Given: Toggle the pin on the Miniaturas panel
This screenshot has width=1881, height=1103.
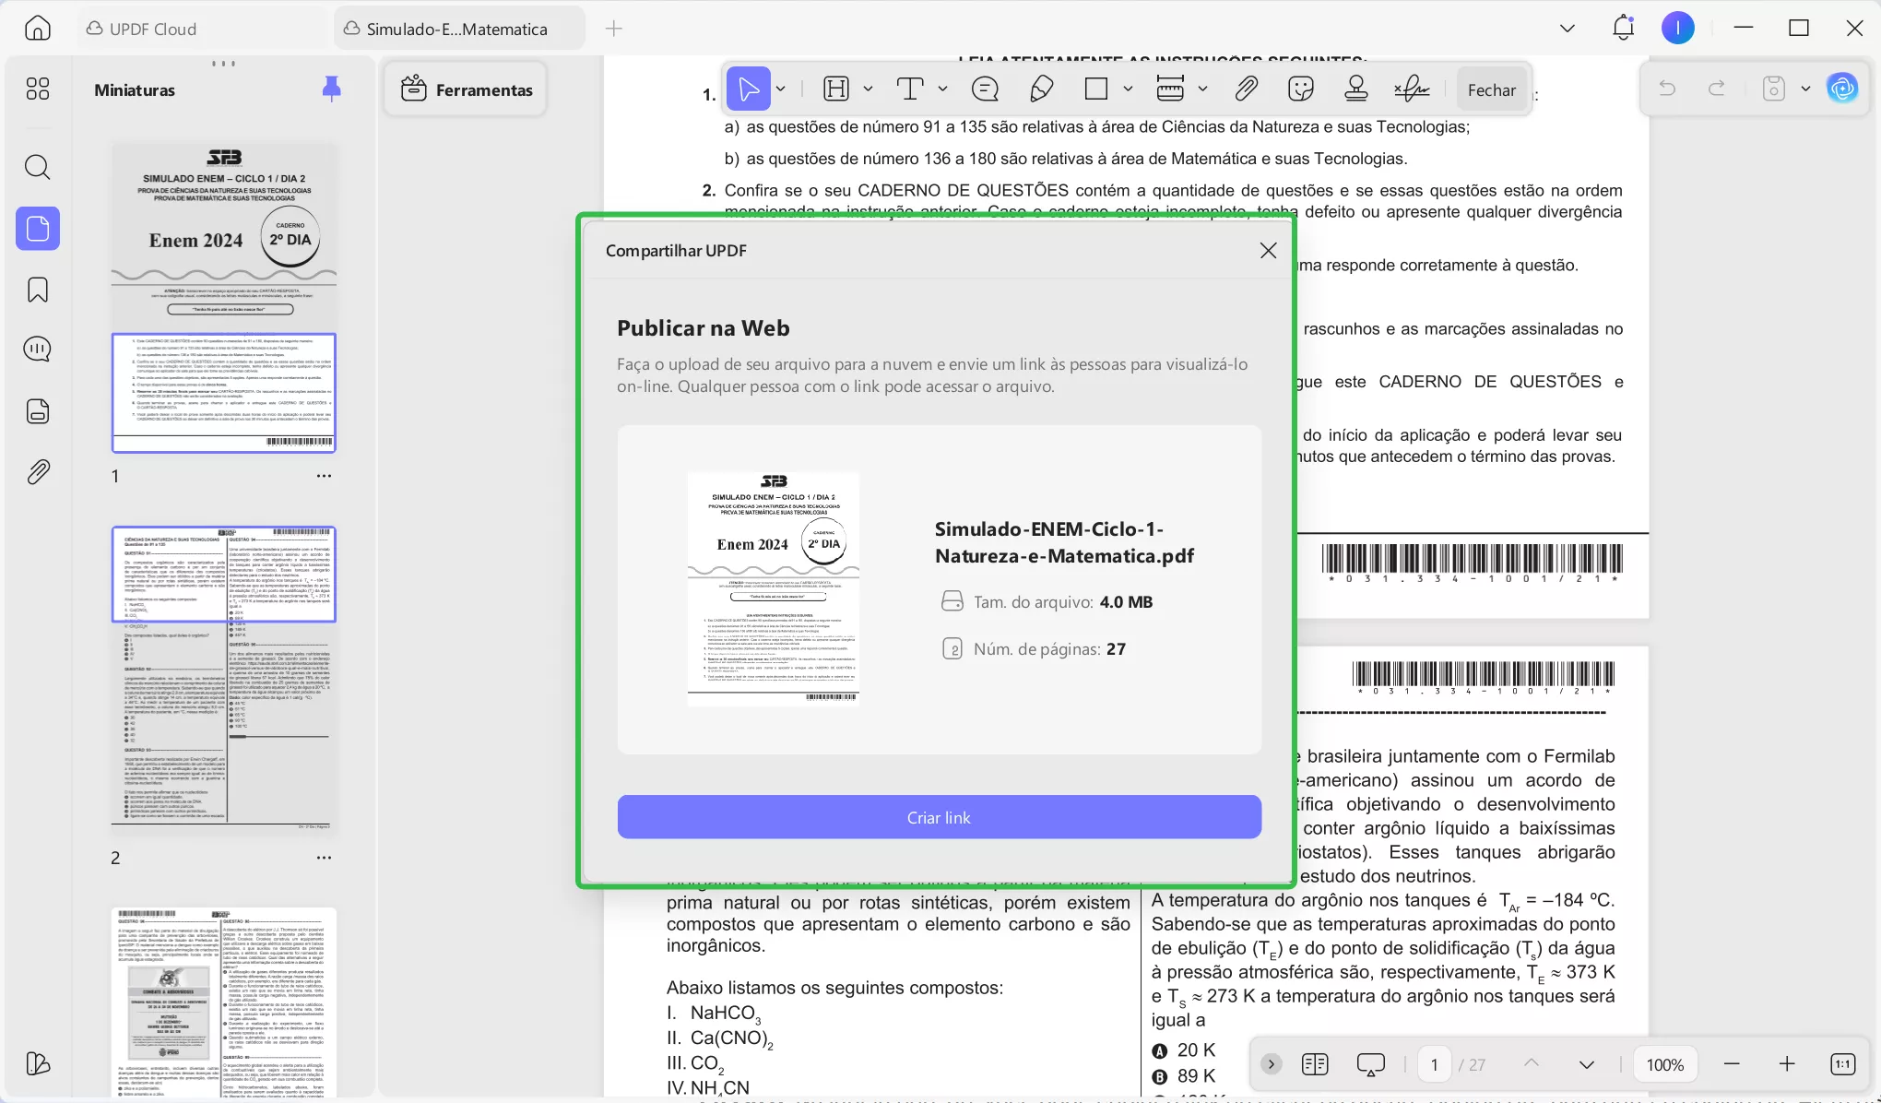Looking at the screenshot, I should (331, 89).
